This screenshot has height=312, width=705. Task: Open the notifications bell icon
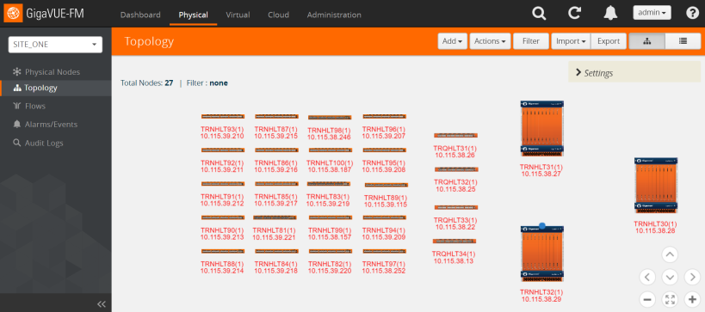(x=610, y=13)
